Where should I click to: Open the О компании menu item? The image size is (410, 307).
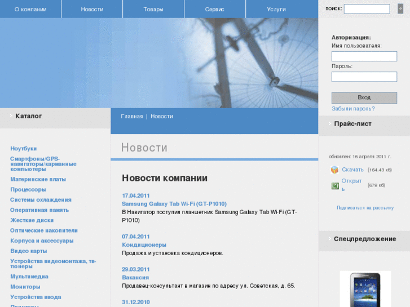[x=30, y=9]
